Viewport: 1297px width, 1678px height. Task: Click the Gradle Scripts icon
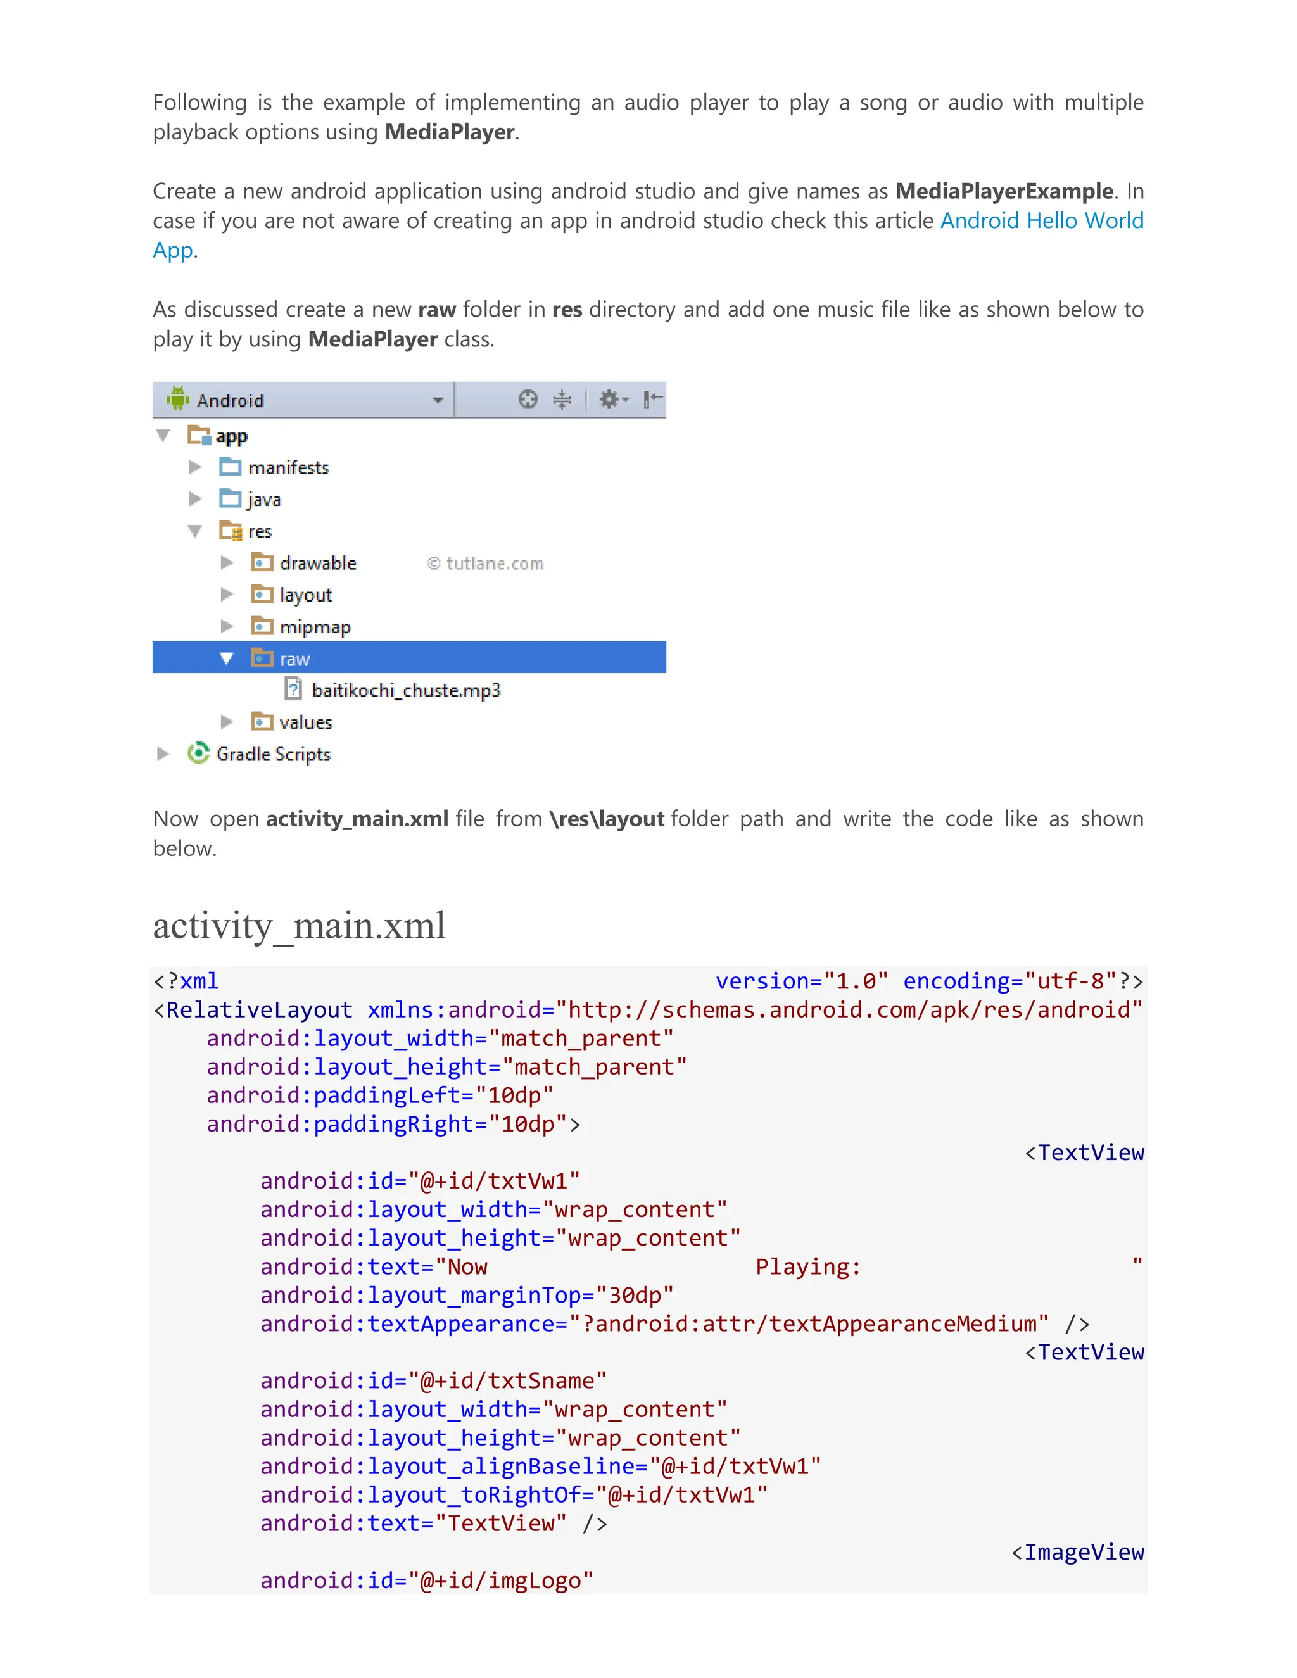(x=198, y=754)
